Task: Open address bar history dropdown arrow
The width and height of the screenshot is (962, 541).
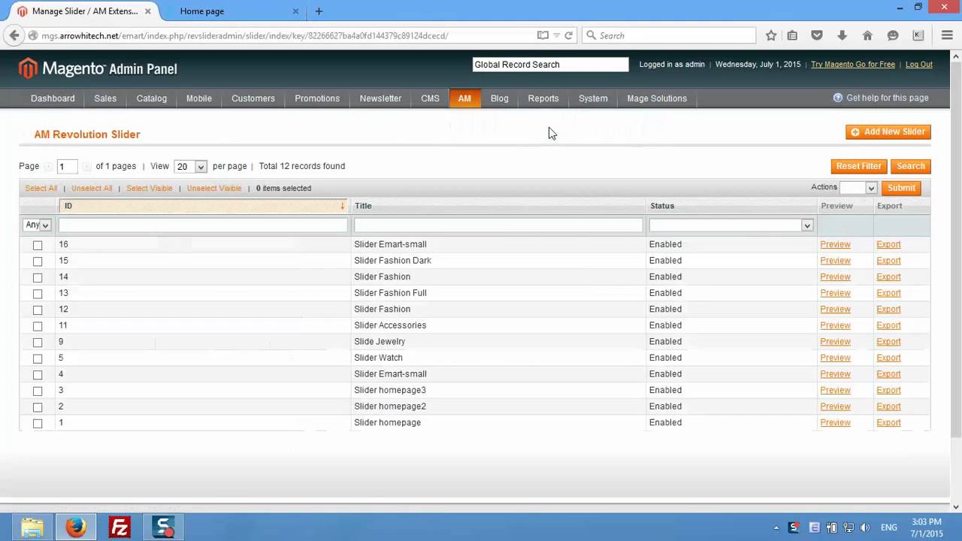Action: (556, 35)
